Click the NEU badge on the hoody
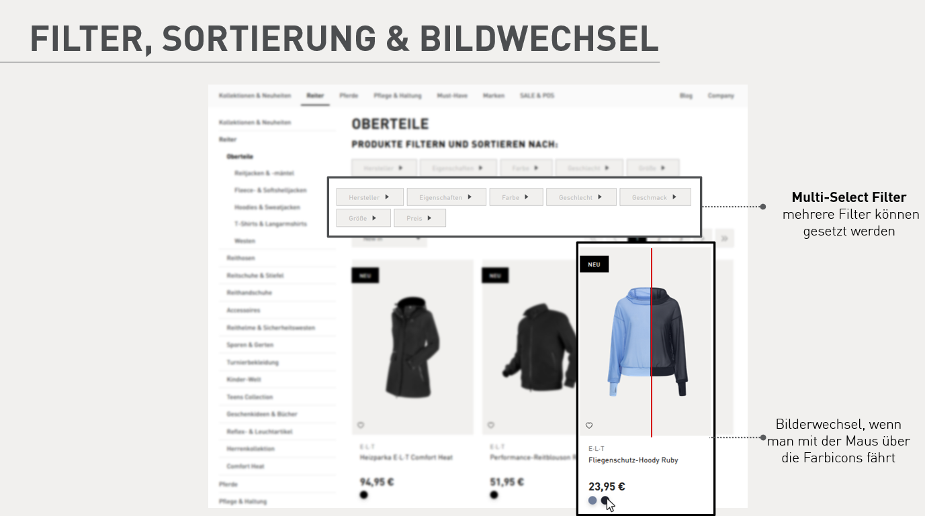 (x=594, y=264)
